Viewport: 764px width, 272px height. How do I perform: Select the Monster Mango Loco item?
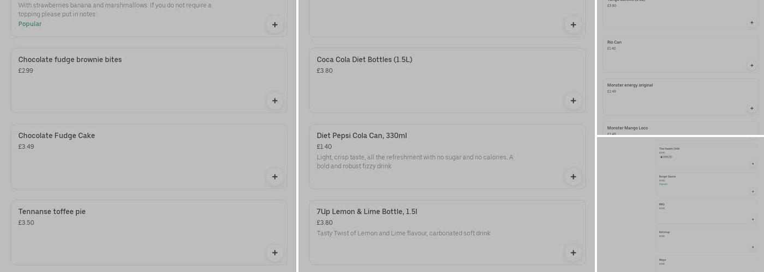[x=628, y=128]
